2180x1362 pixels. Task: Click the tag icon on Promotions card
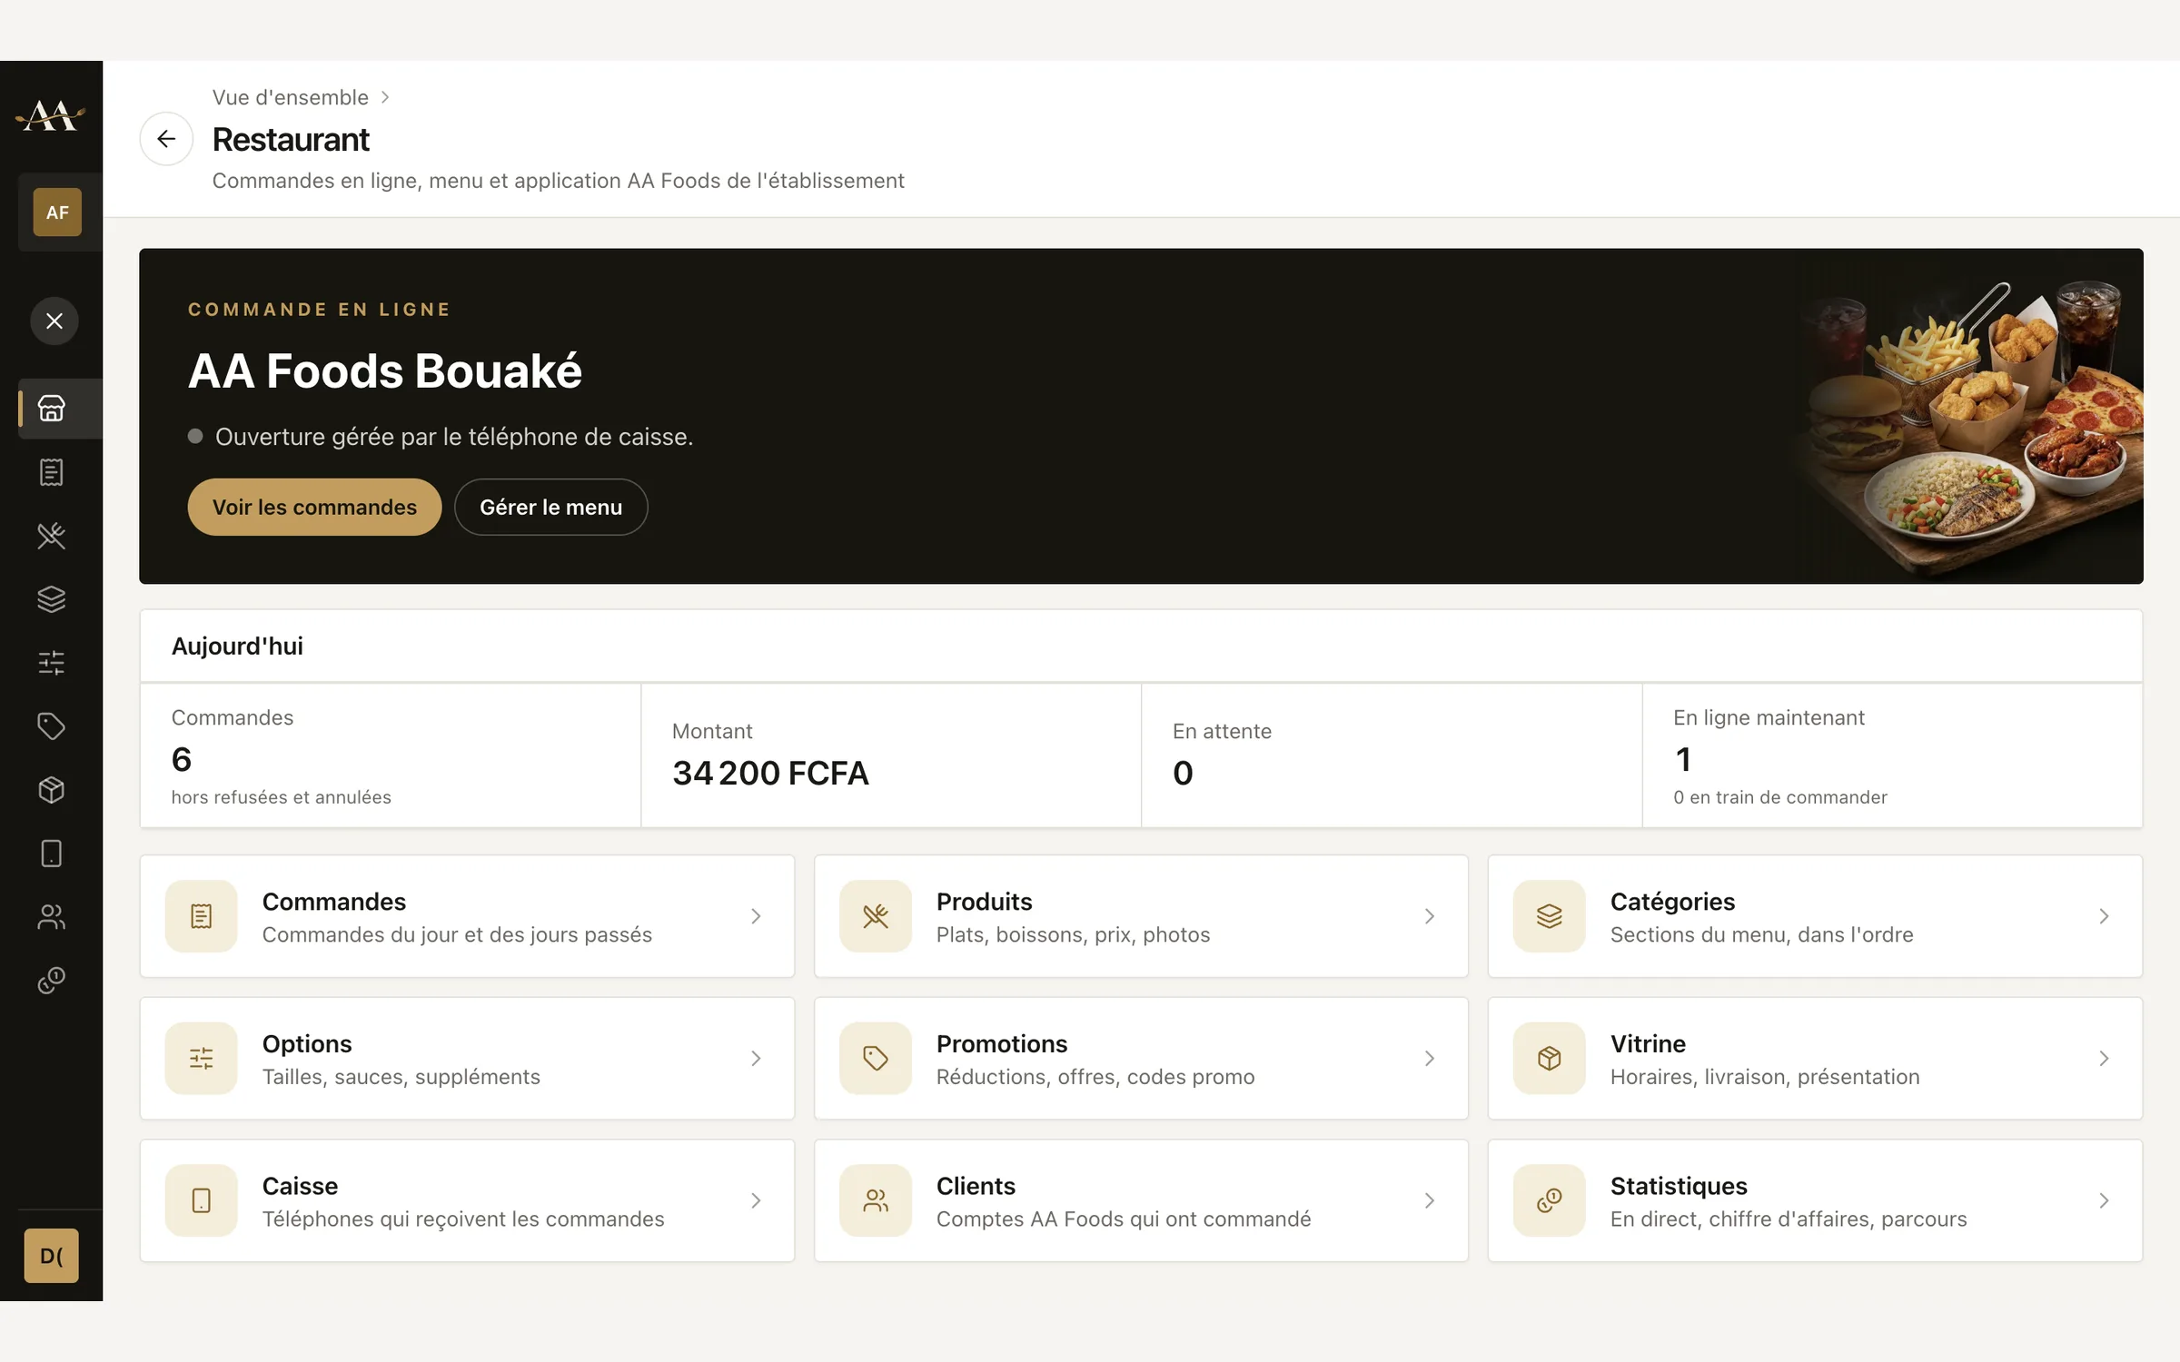click(875, 1059)
